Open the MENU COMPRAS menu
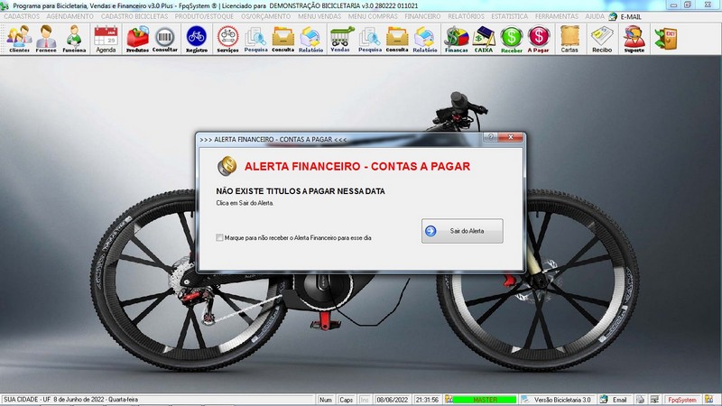Viewport: 722px width, 406px height. point(373,16)
